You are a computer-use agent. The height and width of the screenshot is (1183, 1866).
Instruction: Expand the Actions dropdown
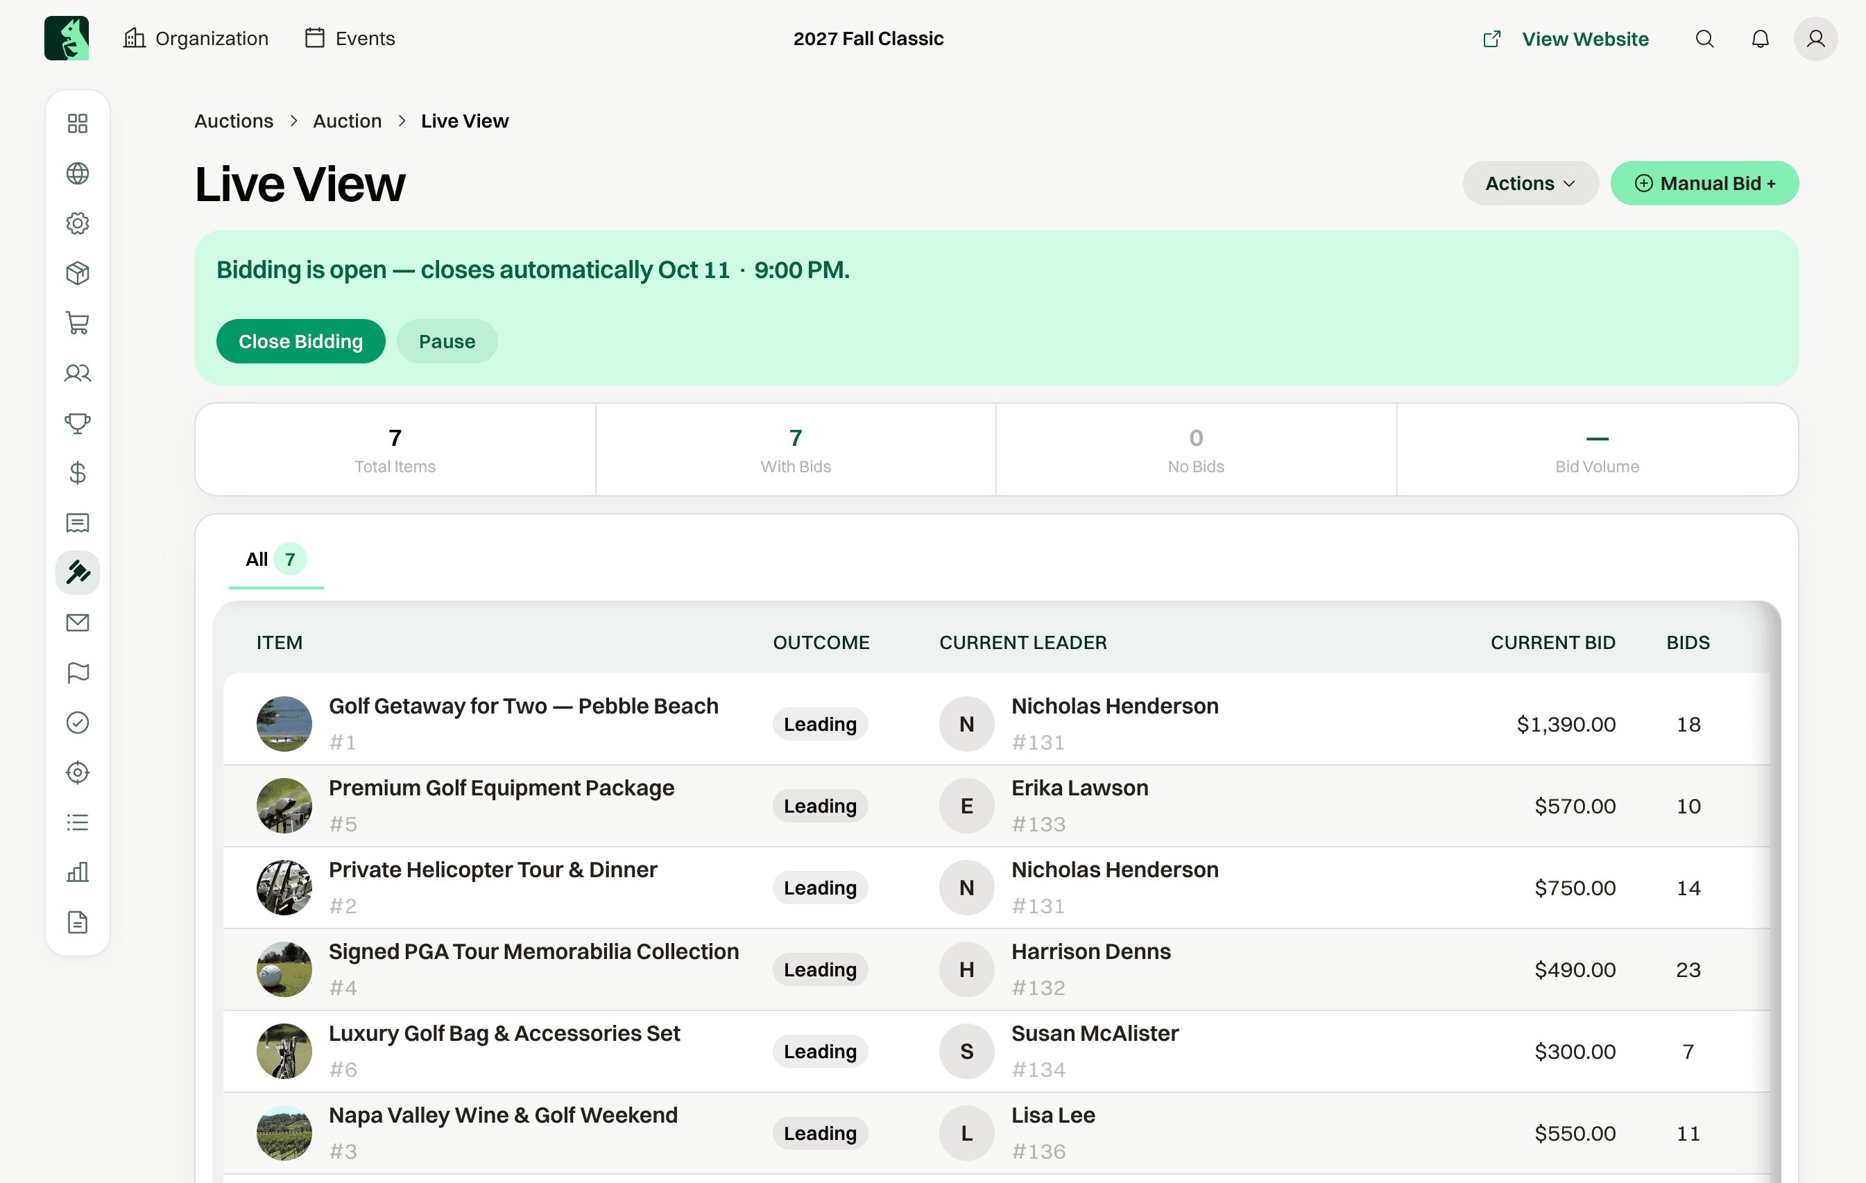(x=1530, y=184)
